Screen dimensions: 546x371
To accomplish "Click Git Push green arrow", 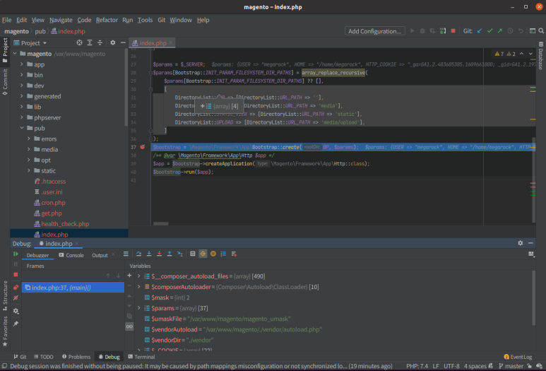I will click(500, 31).
